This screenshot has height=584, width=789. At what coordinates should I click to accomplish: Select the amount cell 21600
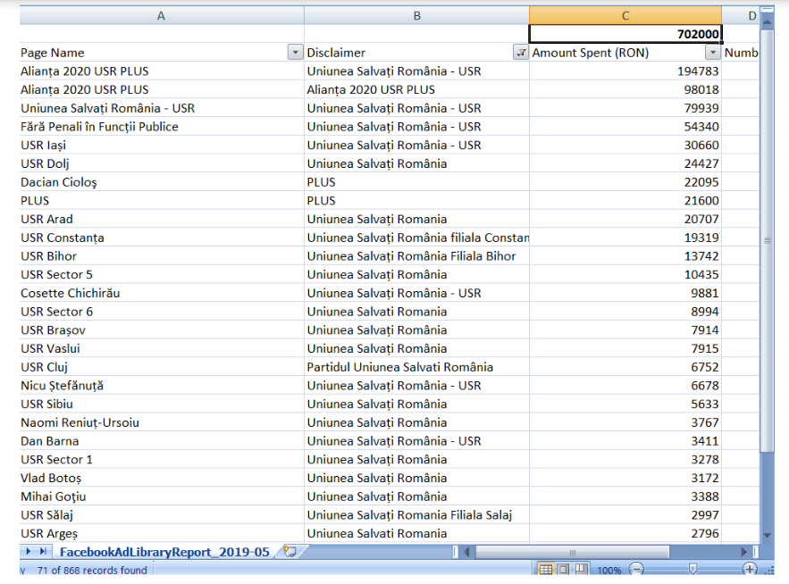pos(625,200)
